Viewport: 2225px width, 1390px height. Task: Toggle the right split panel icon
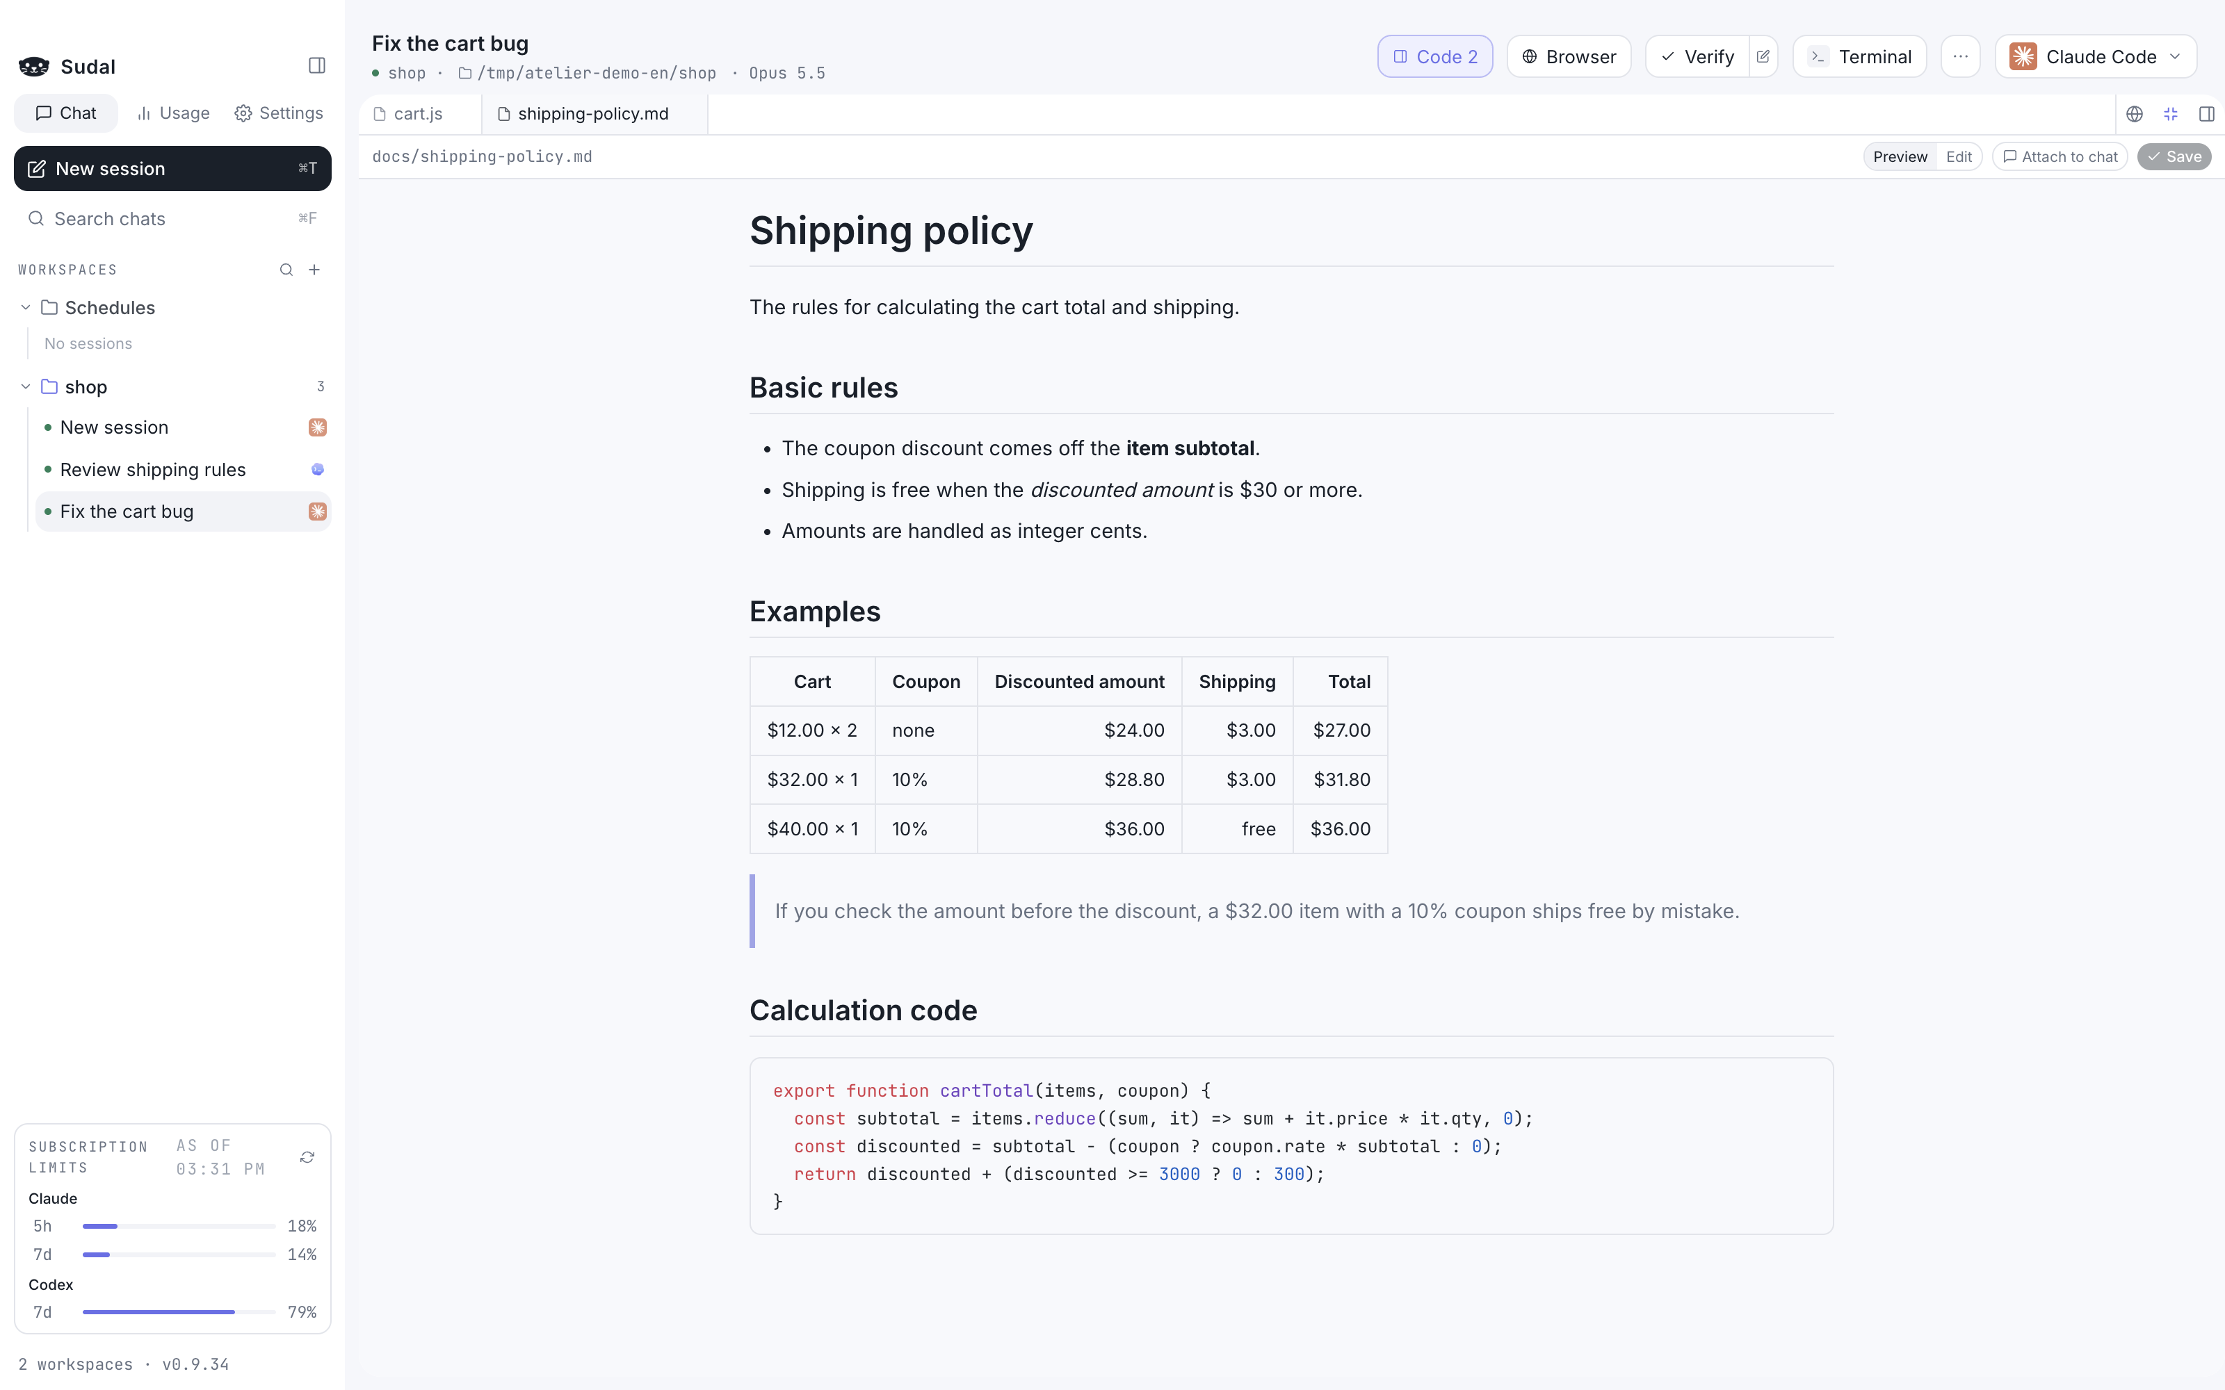pos(2206,114)
